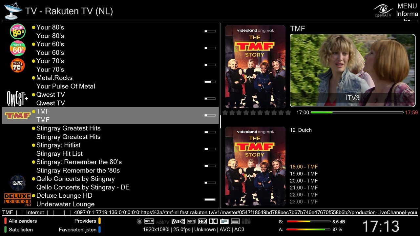The height and width of the screenshot is (236, 420).
Task: Select Qwest TV channel entry
Action: click(111, 99)
